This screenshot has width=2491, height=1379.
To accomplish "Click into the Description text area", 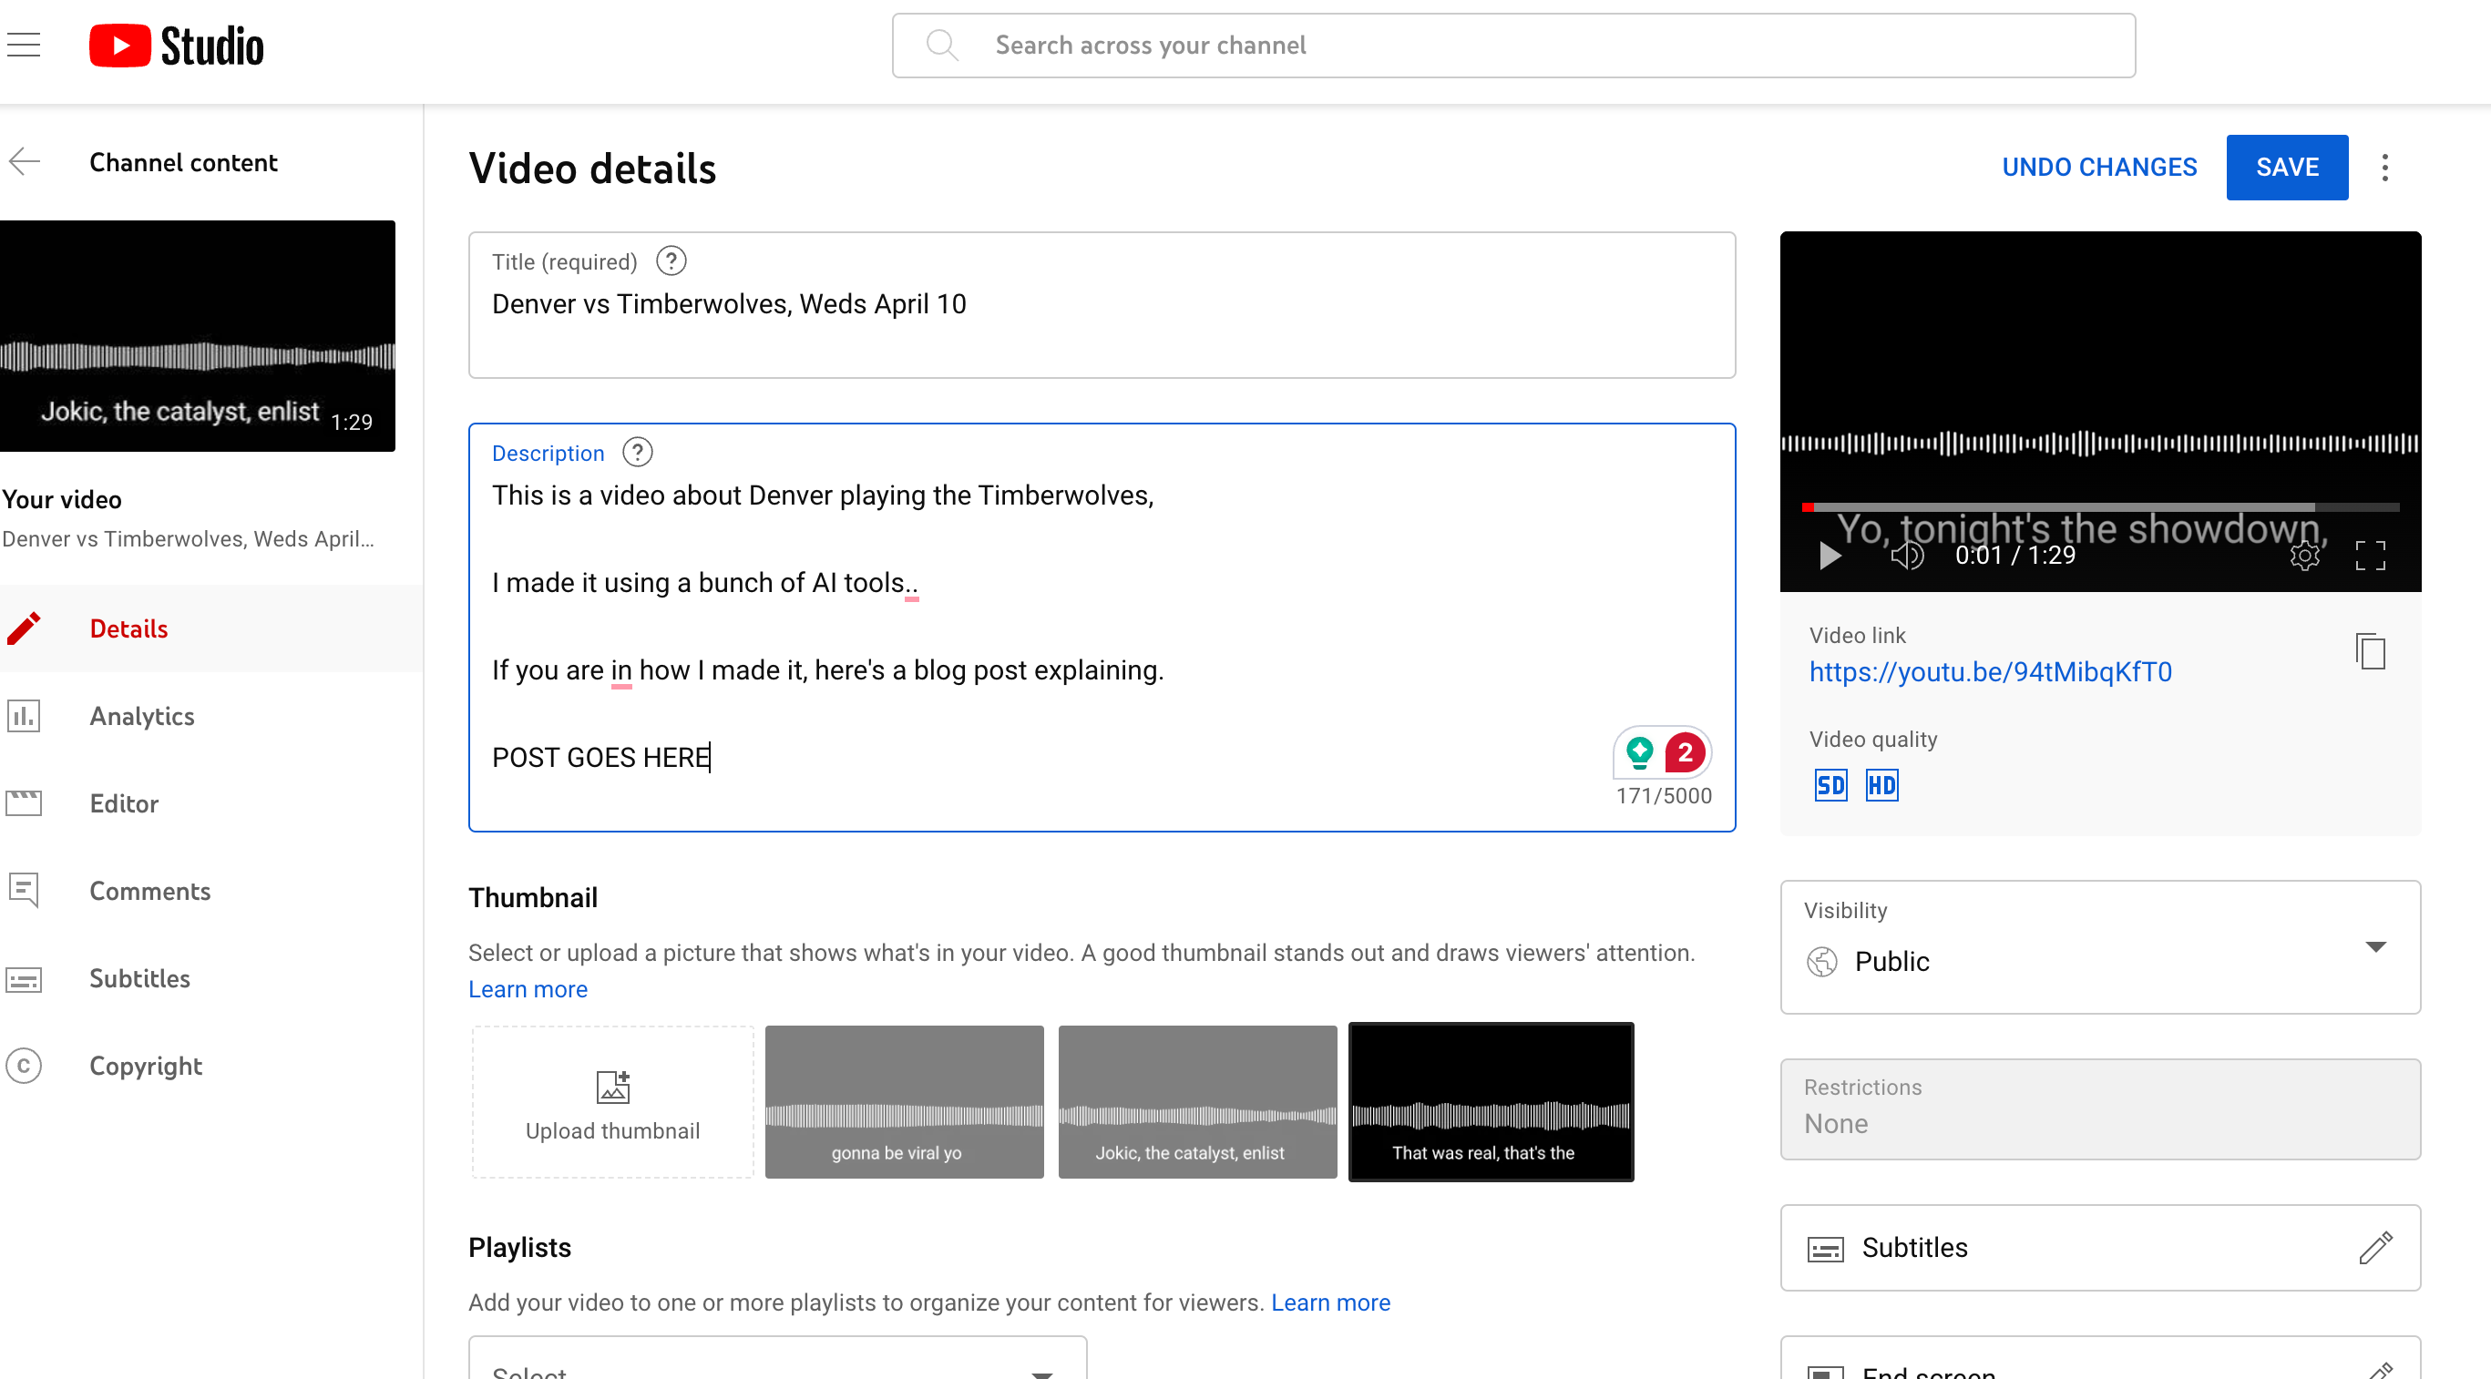I will coord(1102,627).
